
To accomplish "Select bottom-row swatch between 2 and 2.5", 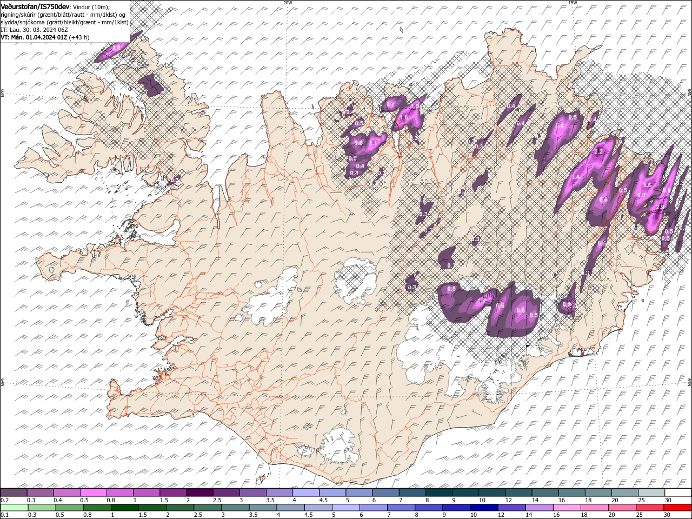I will point(180,508).
